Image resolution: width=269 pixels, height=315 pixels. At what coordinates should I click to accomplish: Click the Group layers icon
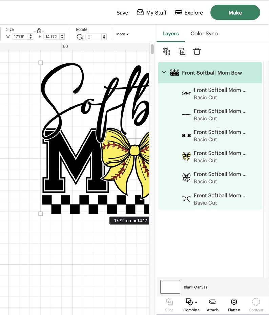click(167, 51)
